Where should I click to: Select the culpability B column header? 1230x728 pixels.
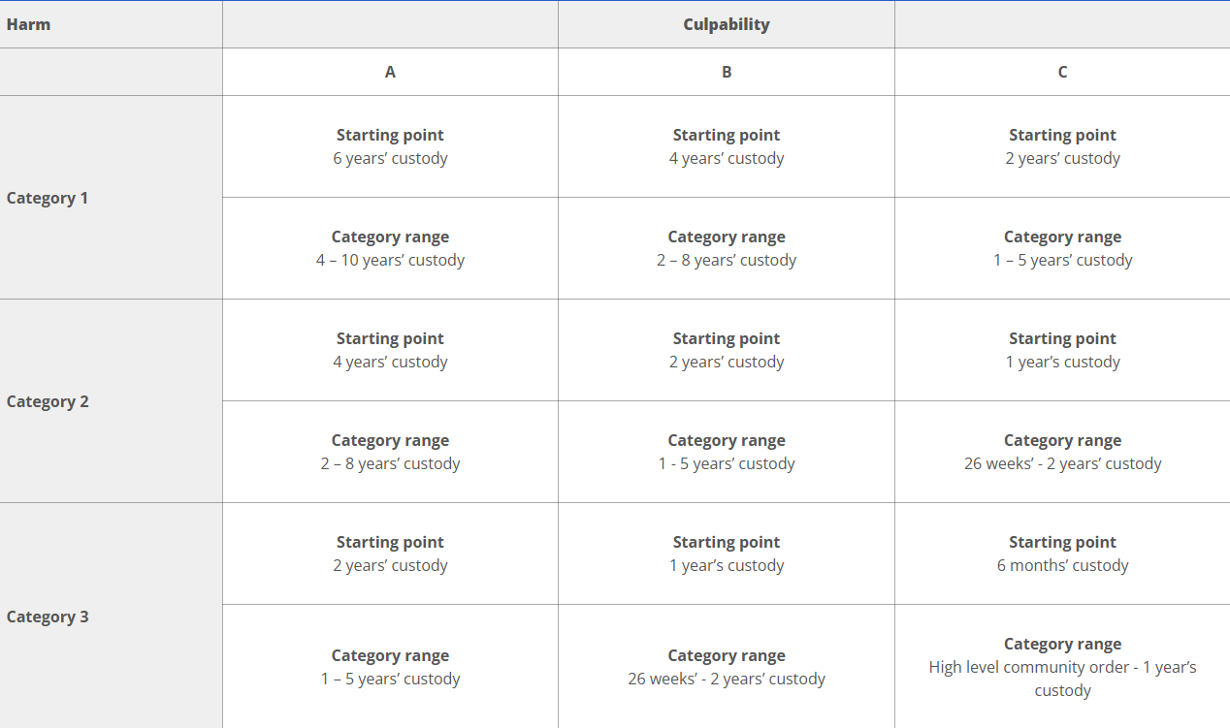[x=726, y=72]
